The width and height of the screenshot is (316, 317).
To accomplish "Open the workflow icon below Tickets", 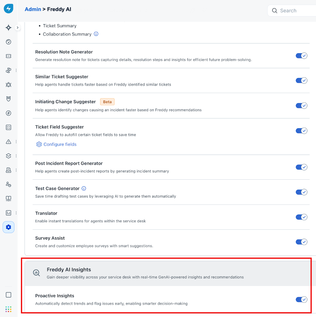I will (x=8, y=70).
